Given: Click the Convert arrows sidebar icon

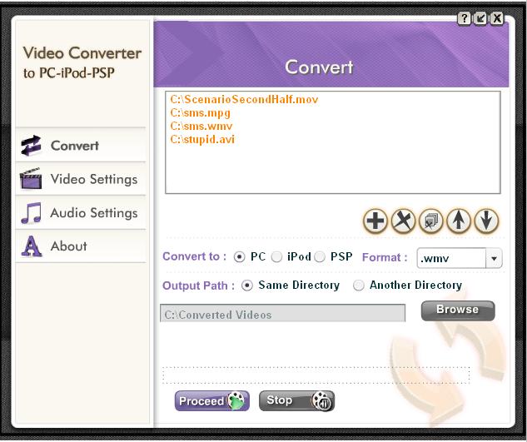Looking at the screenshot, I should coord(31,146).
